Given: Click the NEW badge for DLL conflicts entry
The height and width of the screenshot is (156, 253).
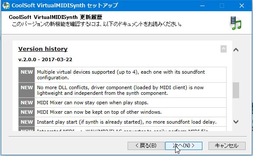Looking at the screenshot, I should pos(27,90).
